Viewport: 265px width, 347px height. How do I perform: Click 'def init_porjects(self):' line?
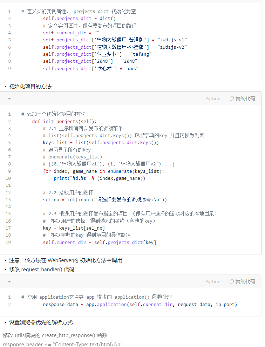coord(64,122)
